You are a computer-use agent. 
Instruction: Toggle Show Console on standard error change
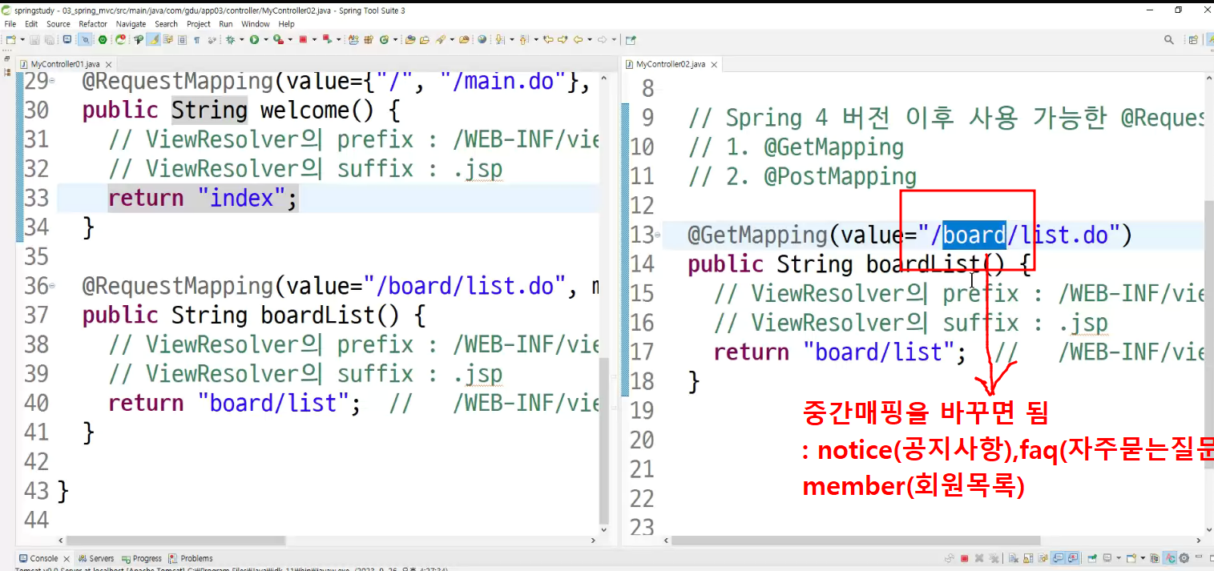pyautogui.click(x=1073, y=558)
